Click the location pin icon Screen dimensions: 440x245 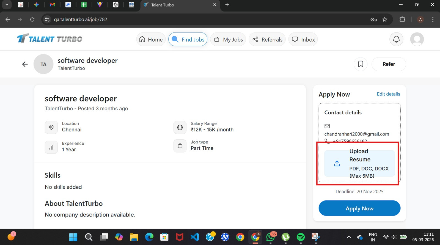[51, 127]
